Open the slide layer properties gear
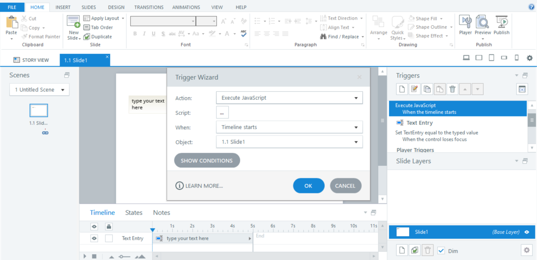The image size is (537, 260). point(526,250)
